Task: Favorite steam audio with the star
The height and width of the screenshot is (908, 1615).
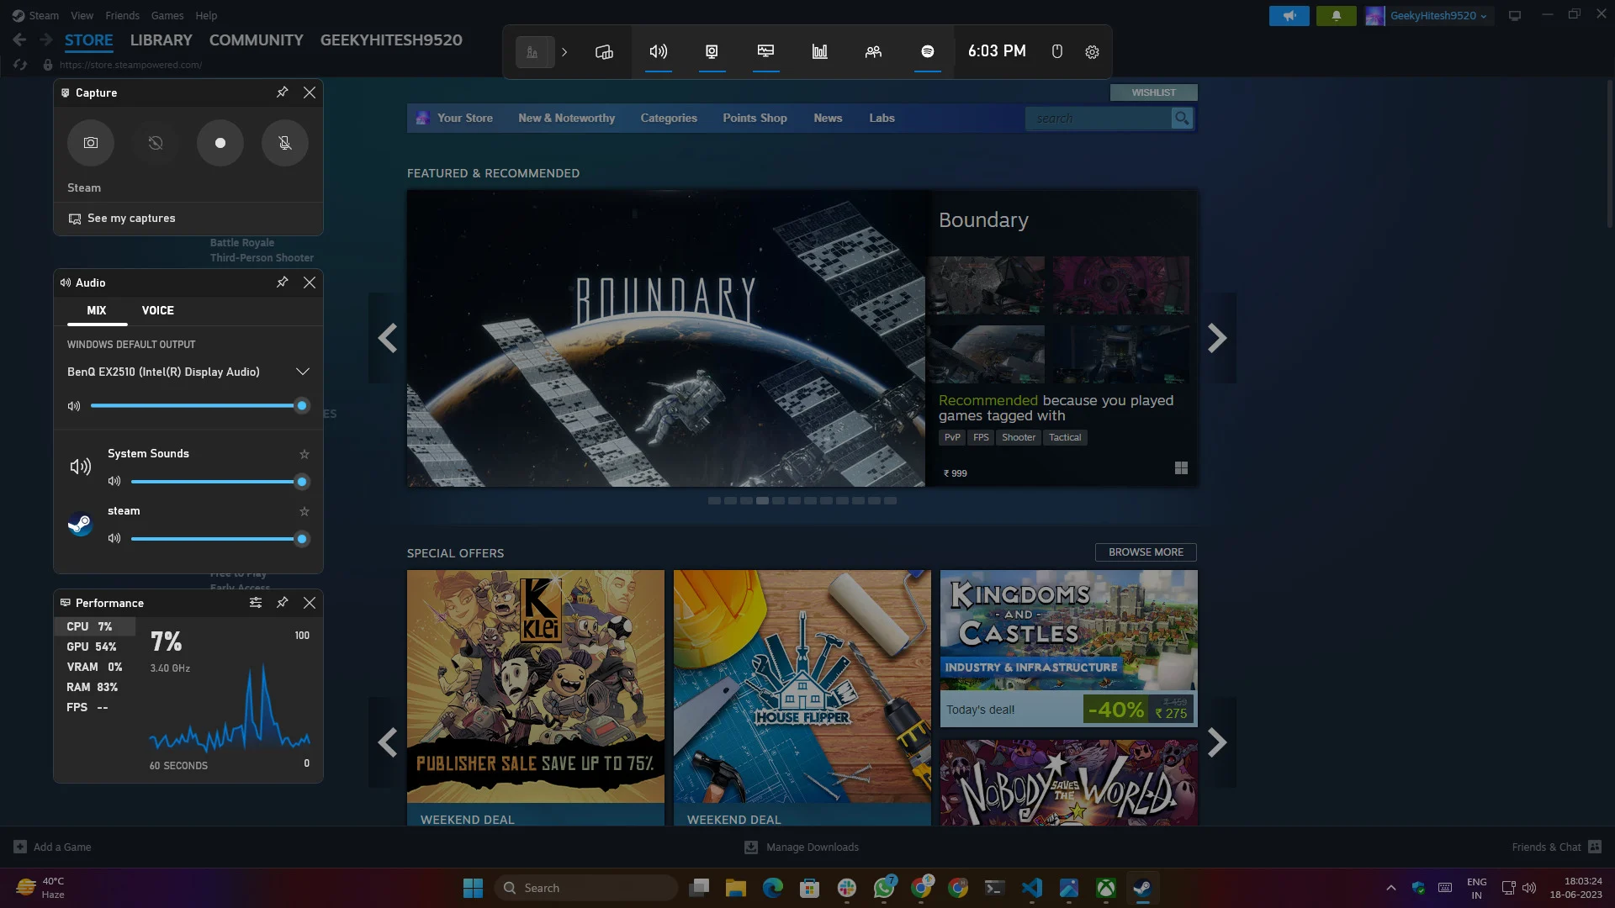Action: tap(304, 512)
